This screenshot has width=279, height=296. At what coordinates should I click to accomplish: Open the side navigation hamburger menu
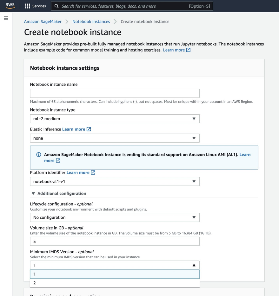tap(6, 18)
